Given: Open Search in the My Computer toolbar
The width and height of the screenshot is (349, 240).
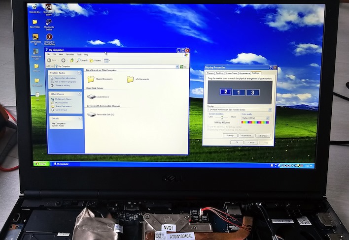Looking at the screenshot, I should [82, 60].
